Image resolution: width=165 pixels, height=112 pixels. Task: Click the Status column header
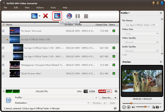pyautogui.click(x=112, y=25)
